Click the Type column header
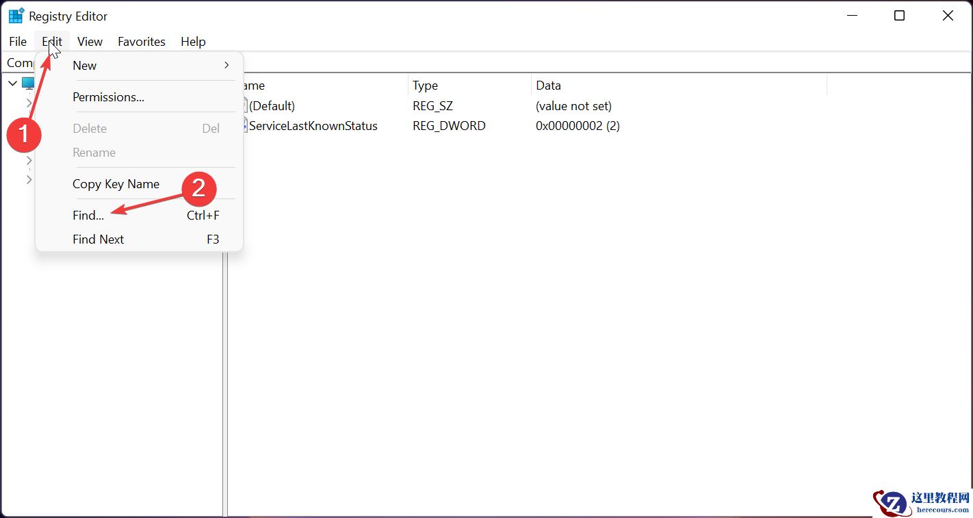Viewport: 973px width, 518px height. (425, 85)
